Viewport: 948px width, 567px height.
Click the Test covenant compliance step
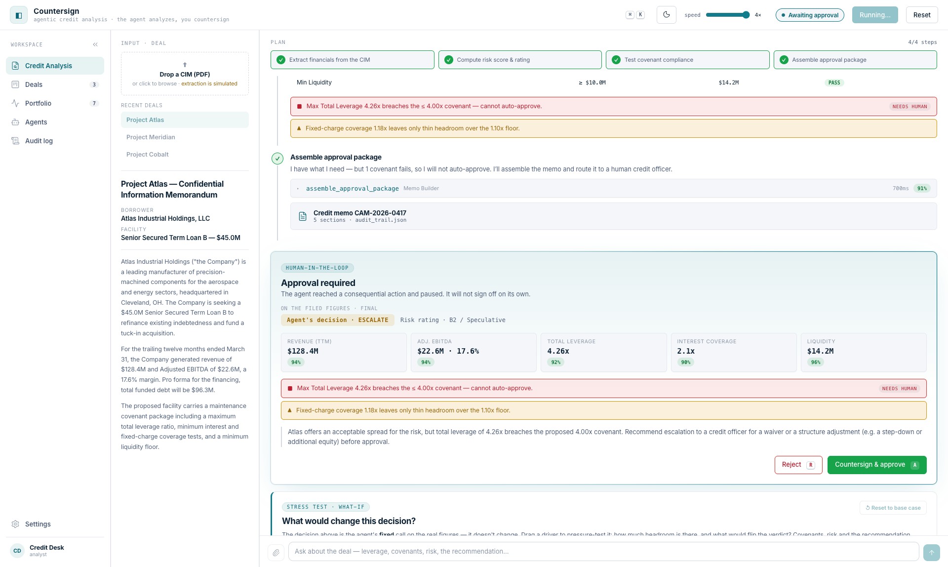click(x=687, y=60)
